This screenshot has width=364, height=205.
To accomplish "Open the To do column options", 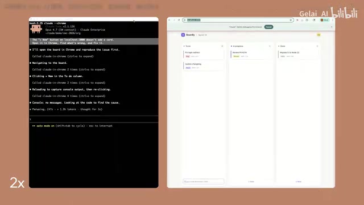I will [222, 46].
